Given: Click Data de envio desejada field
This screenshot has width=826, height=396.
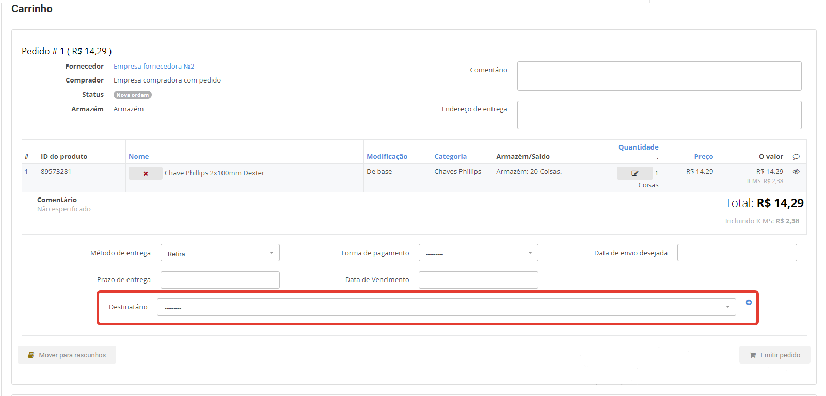Looking at the screenshot, I should click(x=737, y=253).
